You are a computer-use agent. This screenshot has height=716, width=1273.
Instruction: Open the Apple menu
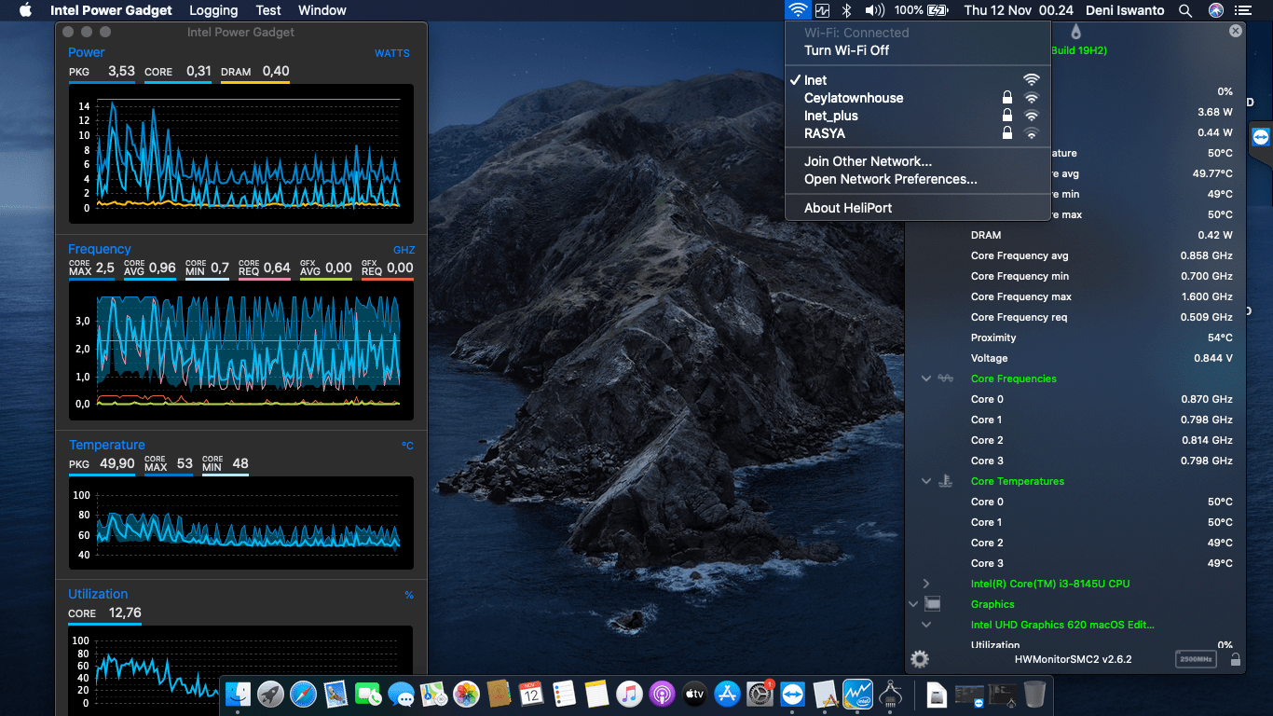25,10
